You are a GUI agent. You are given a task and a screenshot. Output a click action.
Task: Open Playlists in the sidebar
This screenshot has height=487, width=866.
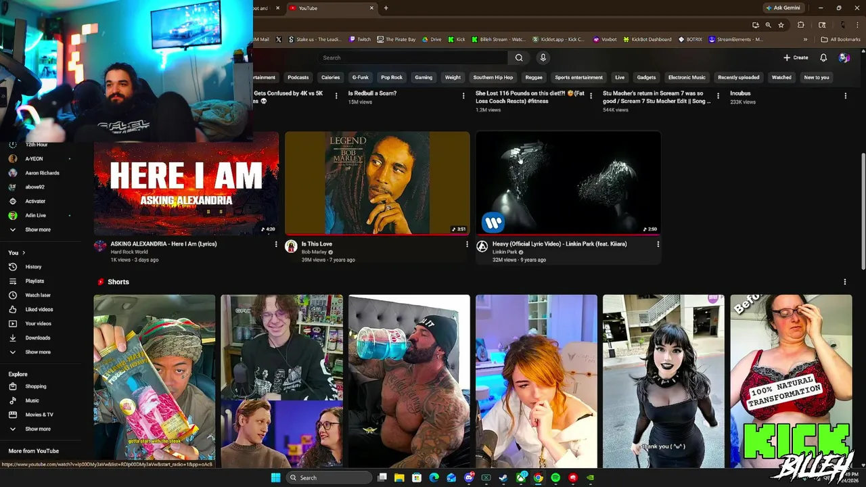[x=35, y=281]
